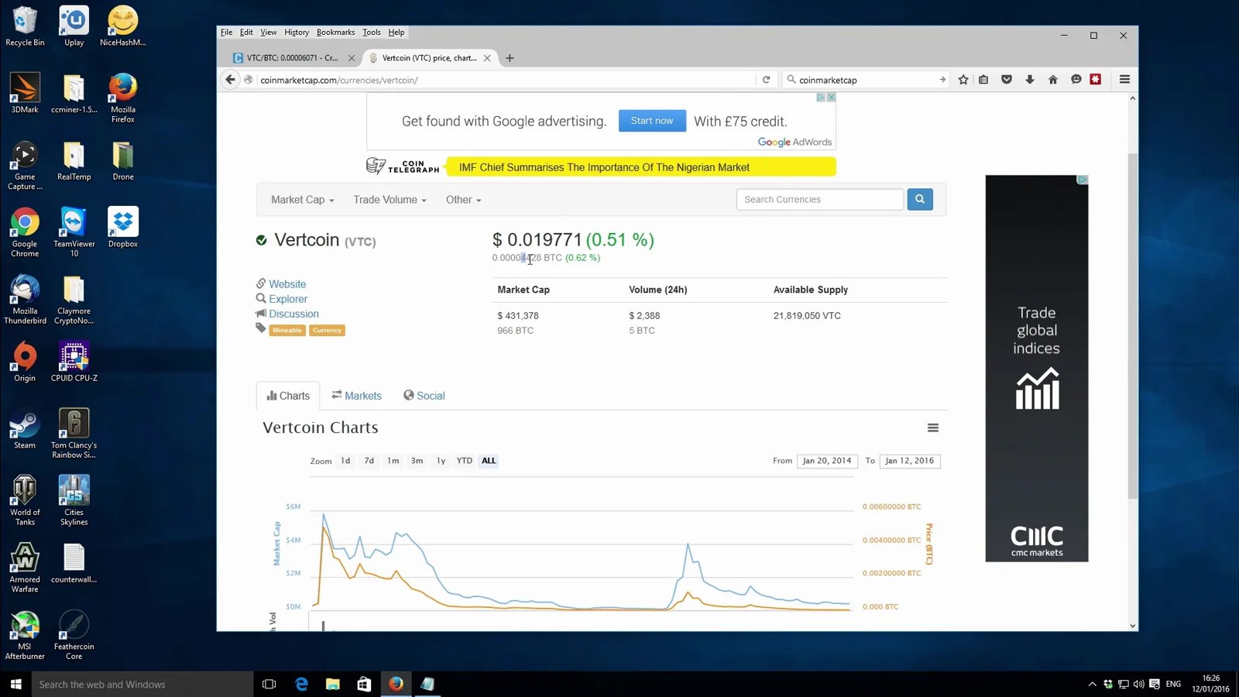Click Microsoft Edge in the taskbar

301,684
